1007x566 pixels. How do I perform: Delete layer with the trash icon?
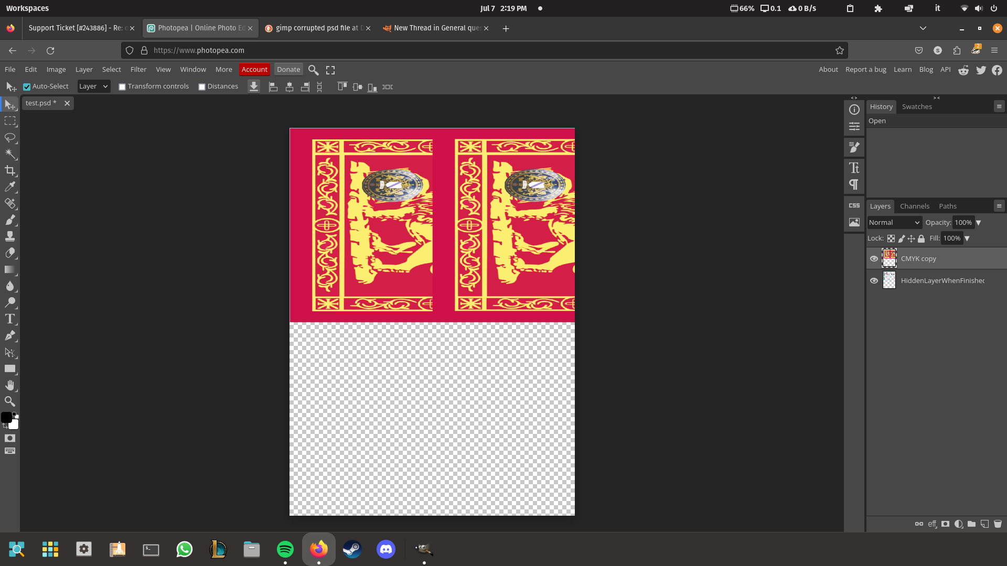(998, 524)
